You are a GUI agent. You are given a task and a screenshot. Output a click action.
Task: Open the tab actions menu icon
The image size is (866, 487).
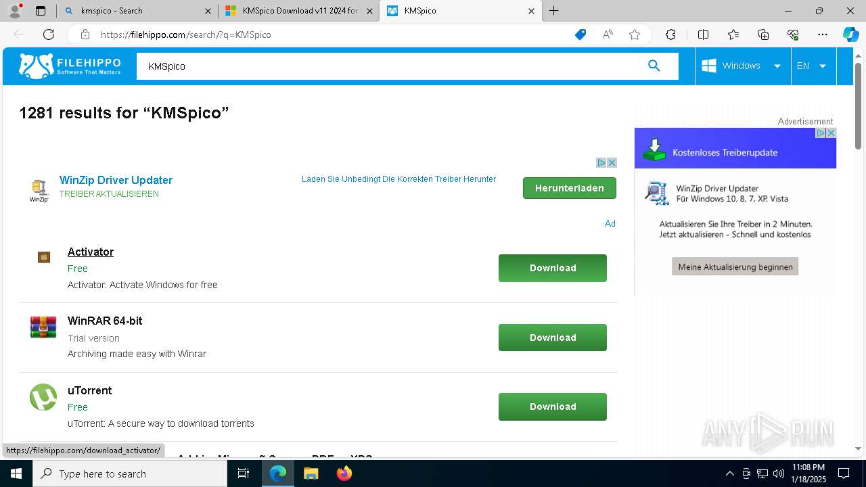pos(41,11)
